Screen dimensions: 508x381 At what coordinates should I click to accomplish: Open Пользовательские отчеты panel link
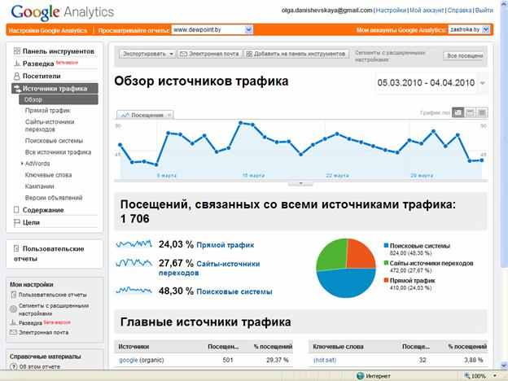tap(49, 254)
